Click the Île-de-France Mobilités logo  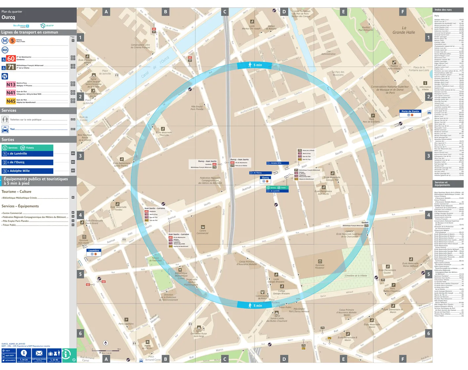[x=21, y=26]
